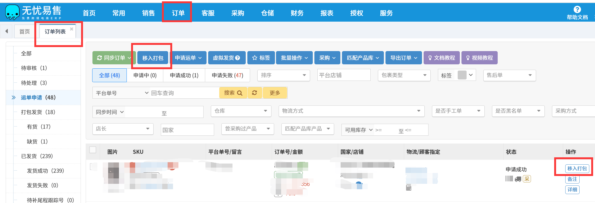Expand the 批量操作 dropdown
The height and width of the screenshot is (203, 595).
pos(306,58)
